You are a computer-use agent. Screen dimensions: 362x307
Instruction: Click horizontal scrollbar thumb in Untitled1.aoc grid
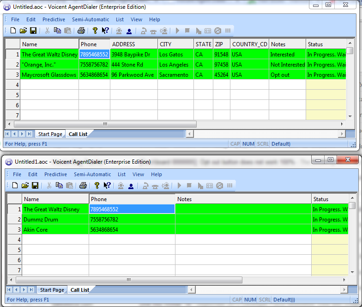[x=129, y=280]
